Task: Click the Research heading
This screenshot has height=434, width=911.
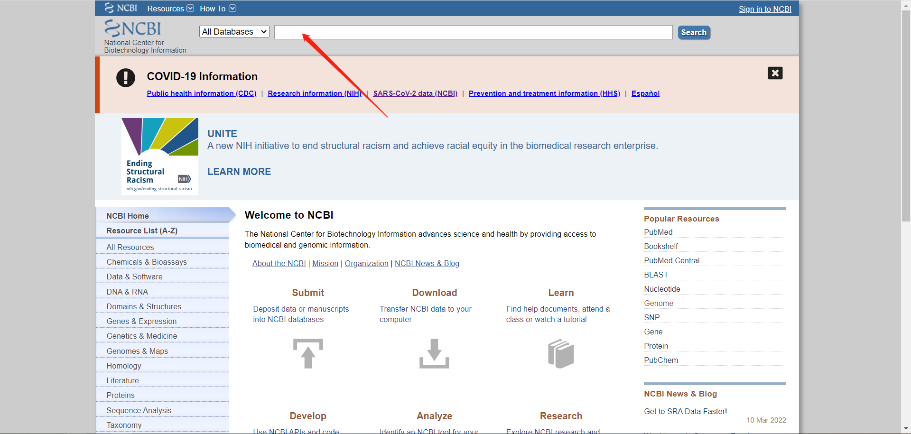Action: 561,416
